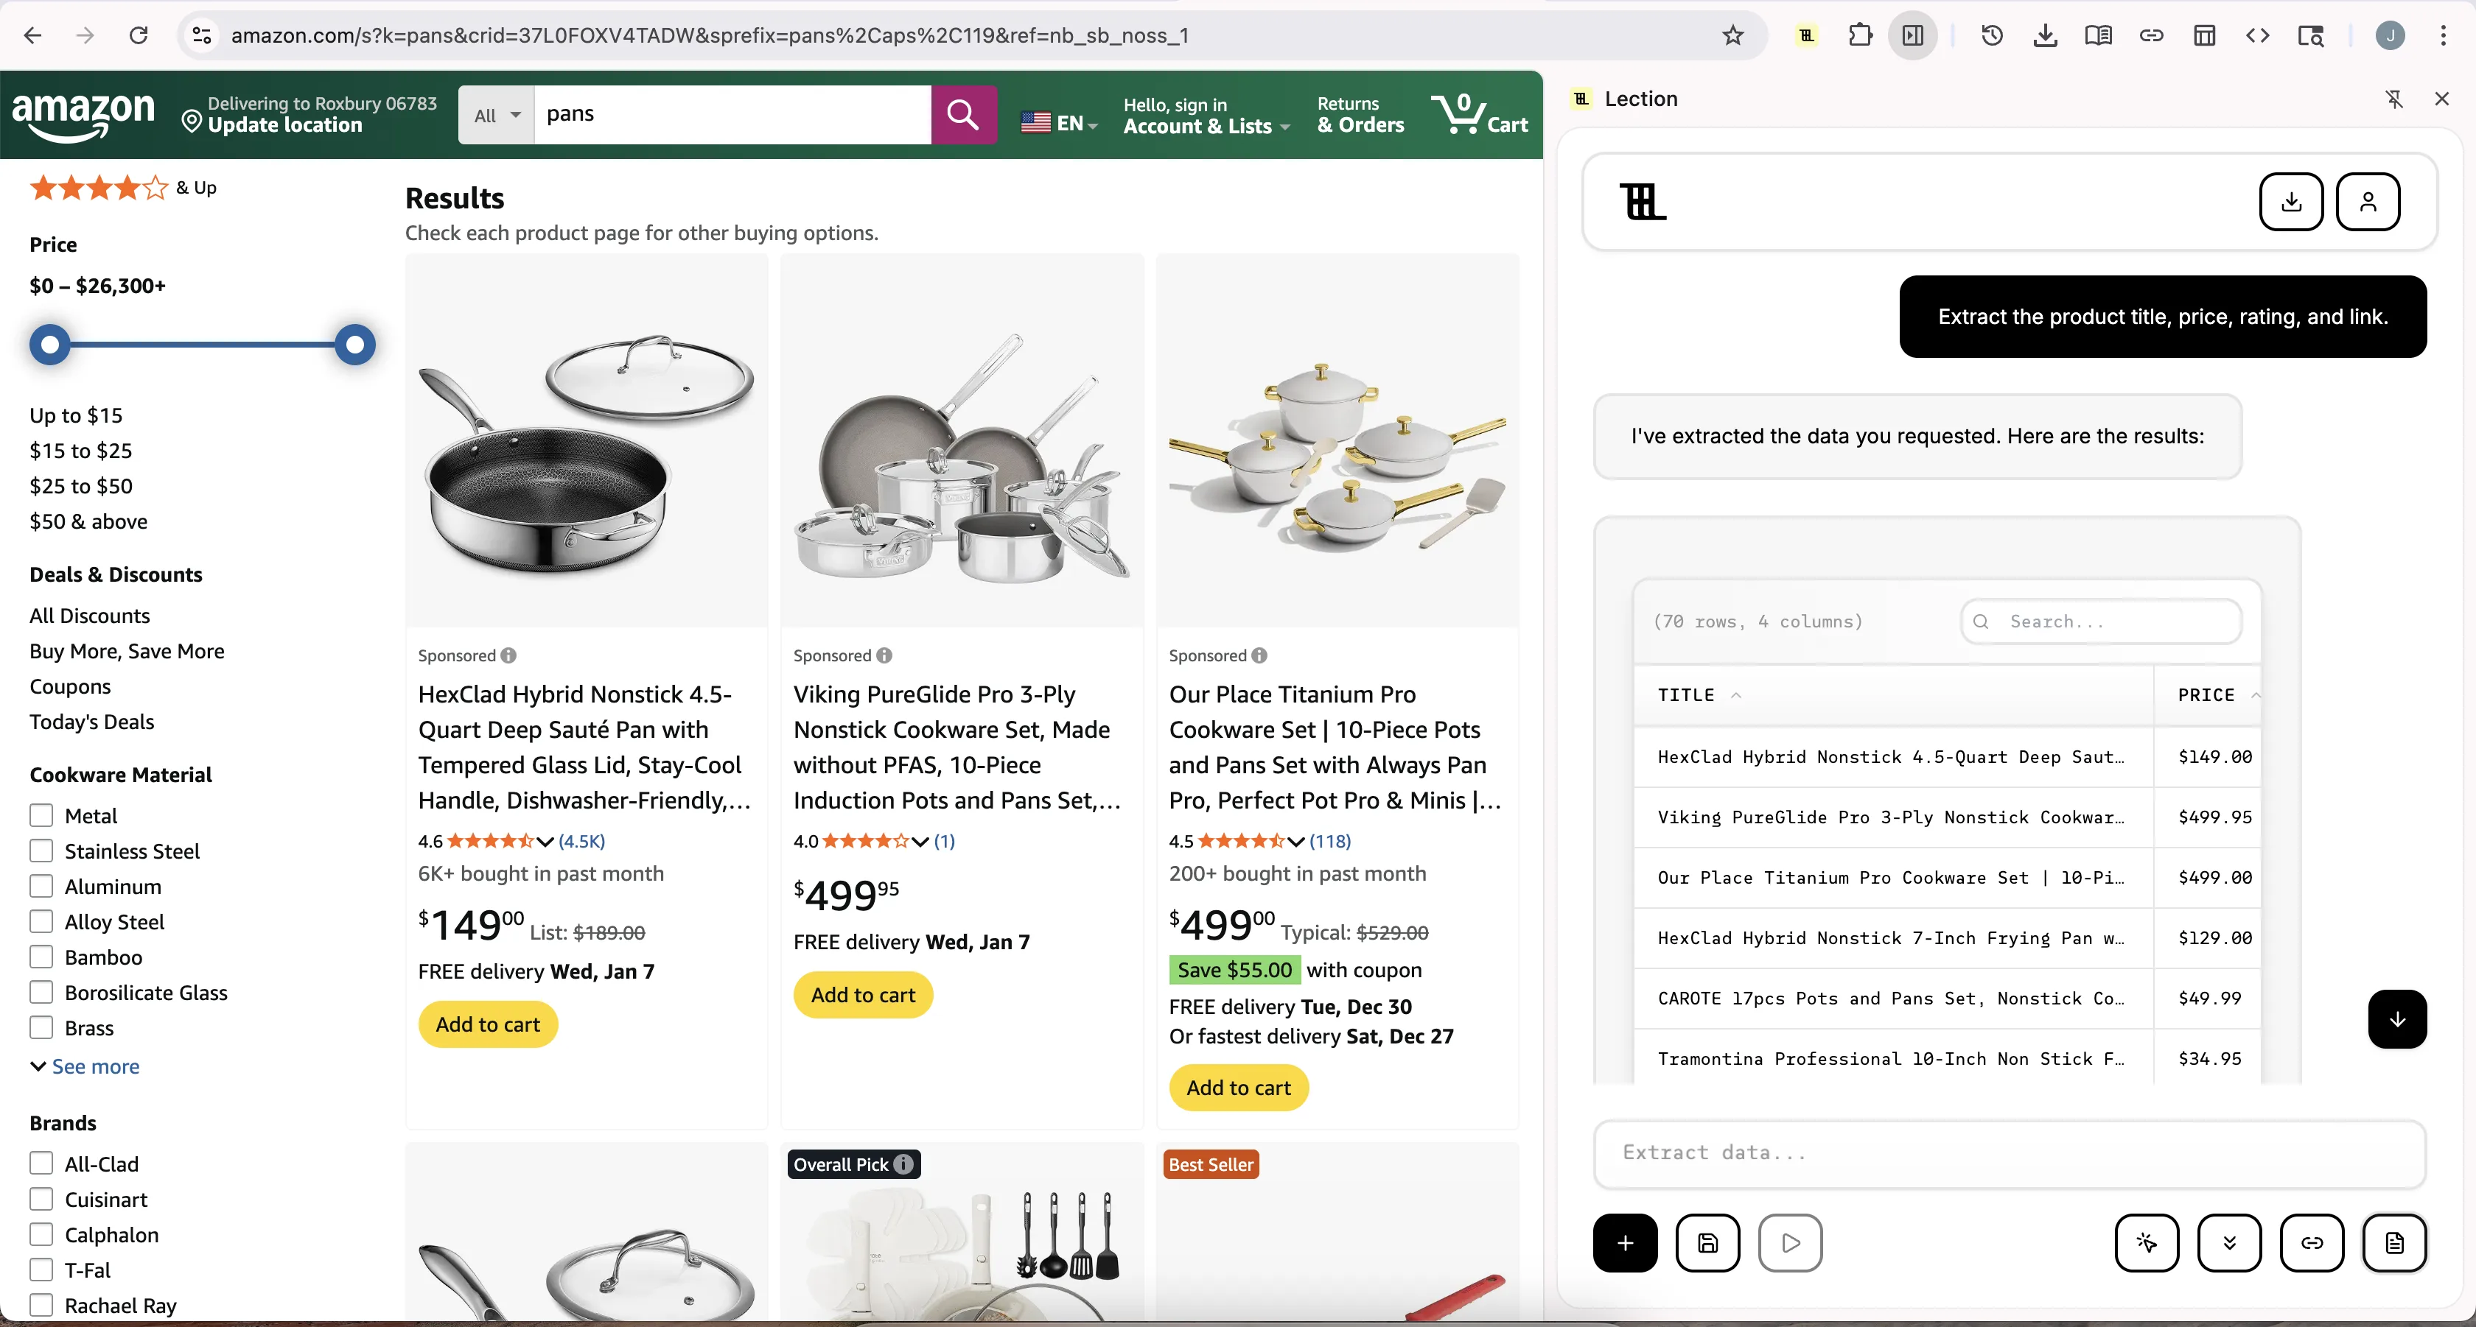This screenshot has height=1327, width=2476.
Task: Expand See more cookware materials
Action: 85,1066
